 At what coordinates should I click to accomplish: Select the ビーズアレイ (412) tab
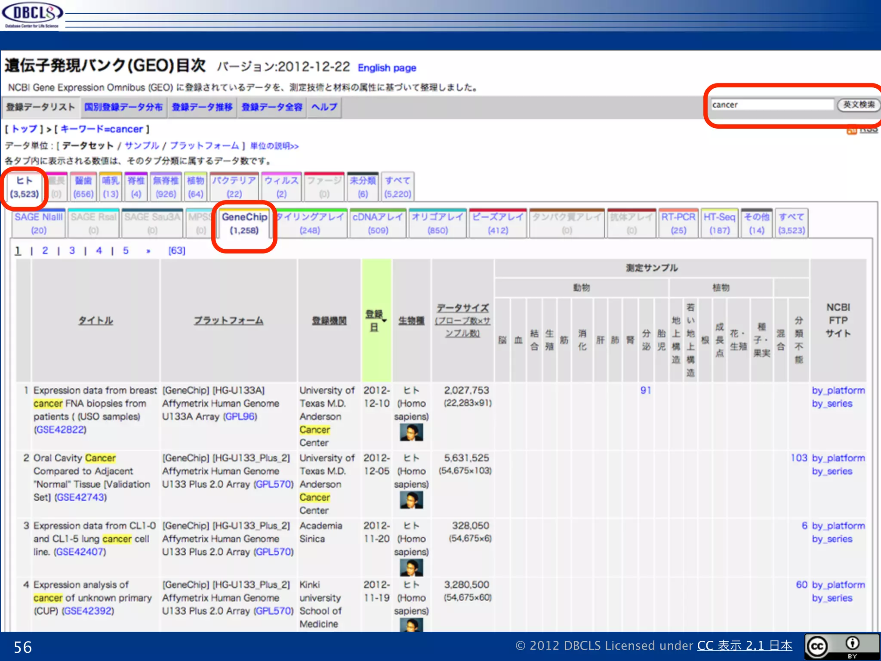(498, 223)
